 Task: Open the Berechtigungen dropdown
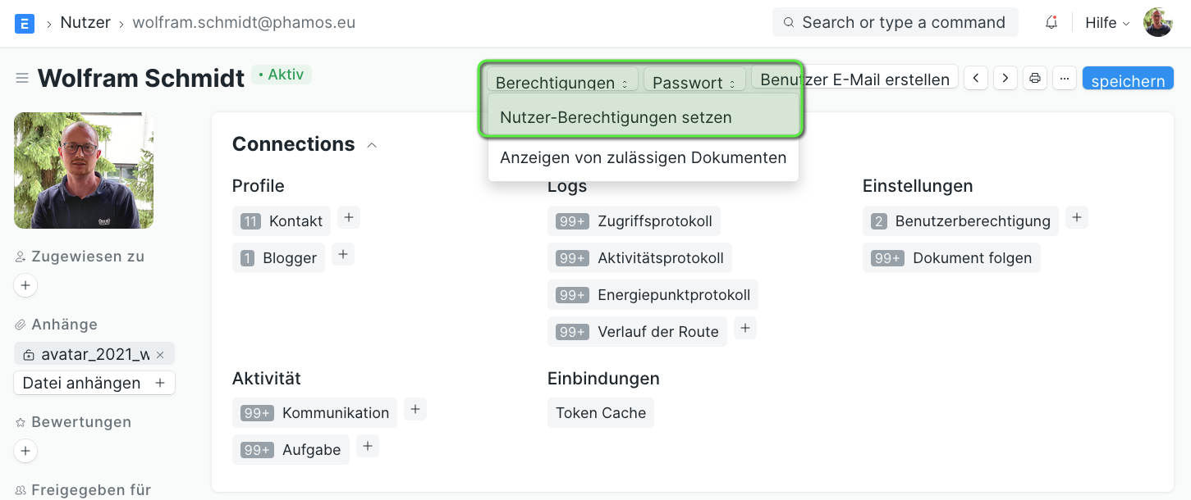562,82
